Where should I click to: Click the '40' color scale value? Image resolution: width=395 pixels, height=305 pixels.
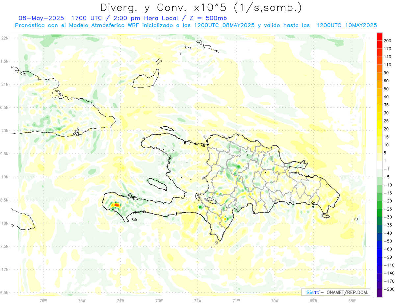click(386, 97)
